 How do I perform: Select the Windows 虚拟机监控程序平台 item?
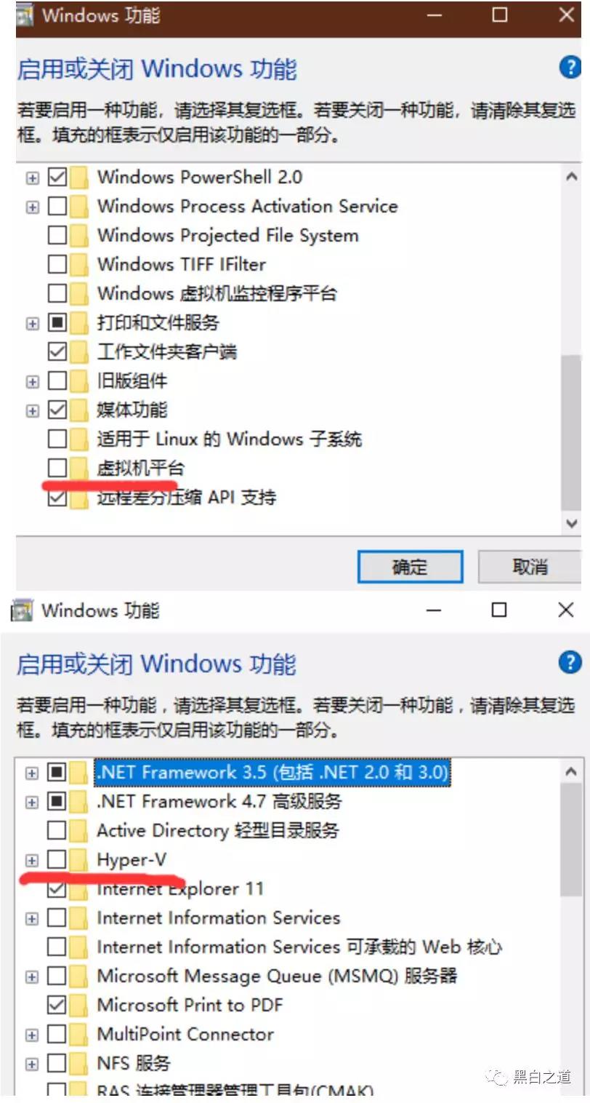click(x=217, y=293)
